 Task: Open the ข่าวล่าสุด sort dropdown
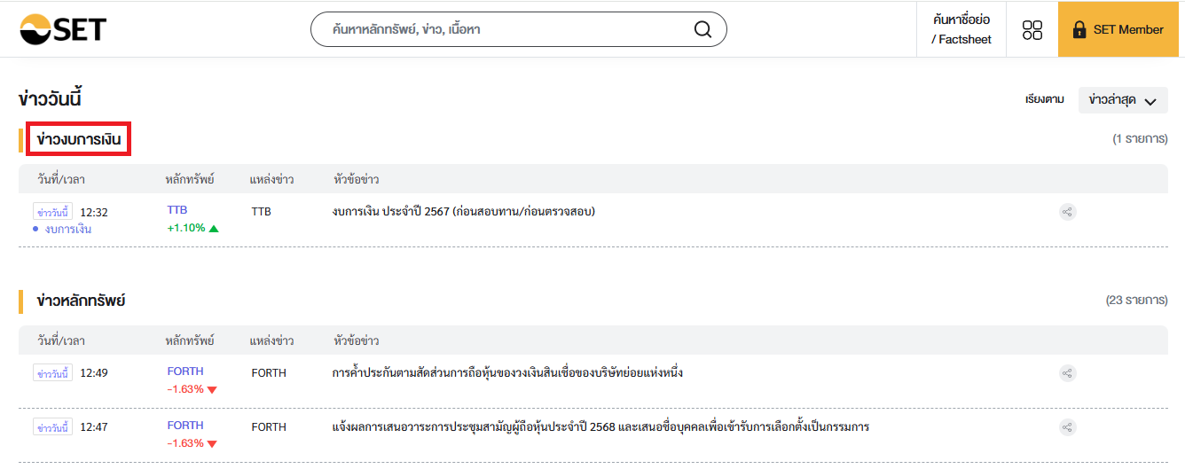[x=1123, y=100]
